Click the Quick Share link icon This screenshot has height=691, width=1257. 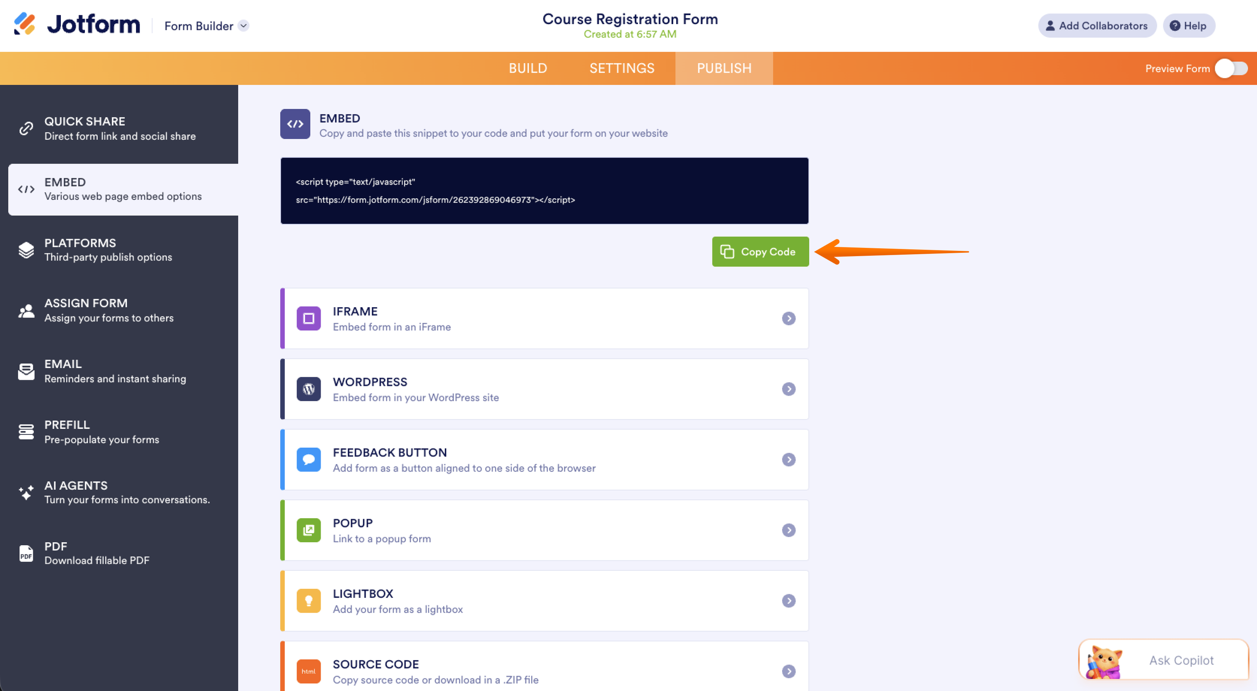pos(26,129)
